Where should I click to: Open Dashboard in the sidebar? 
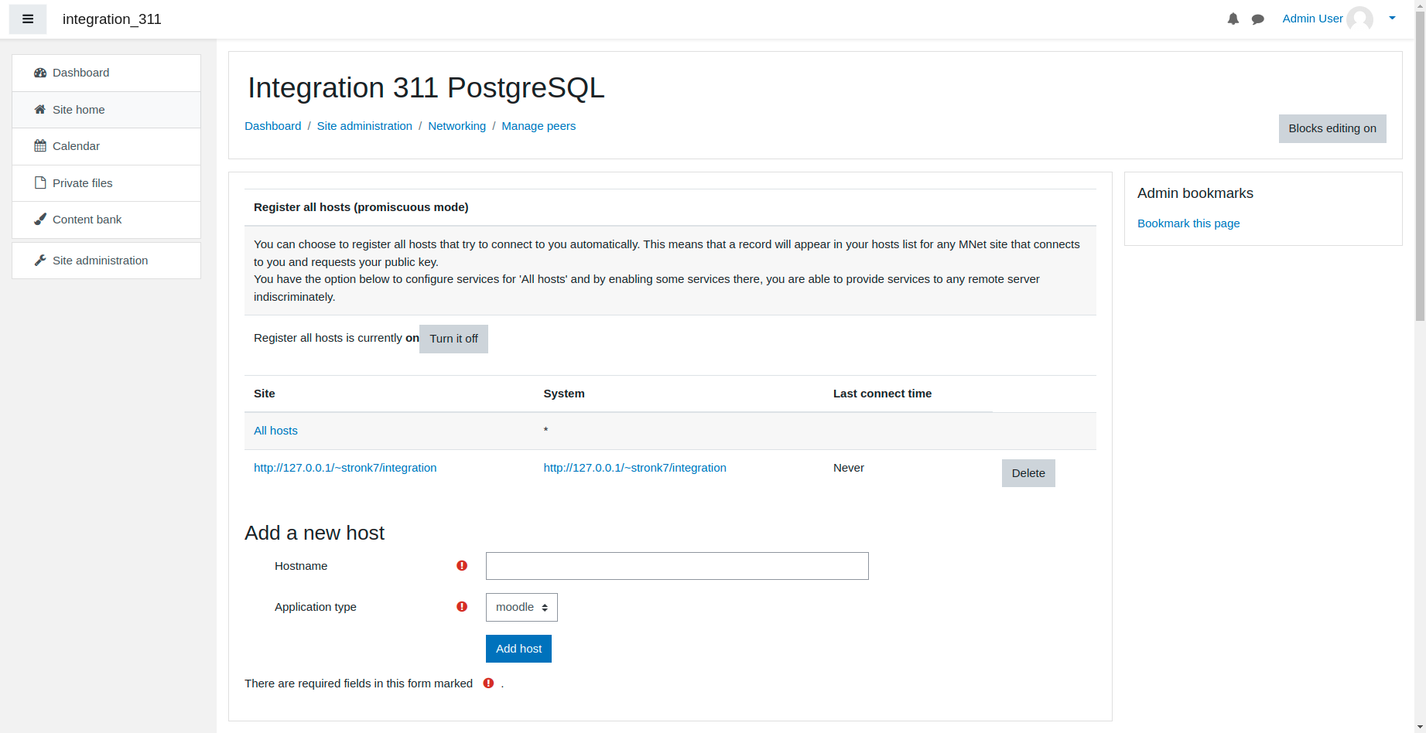(107, 73)
